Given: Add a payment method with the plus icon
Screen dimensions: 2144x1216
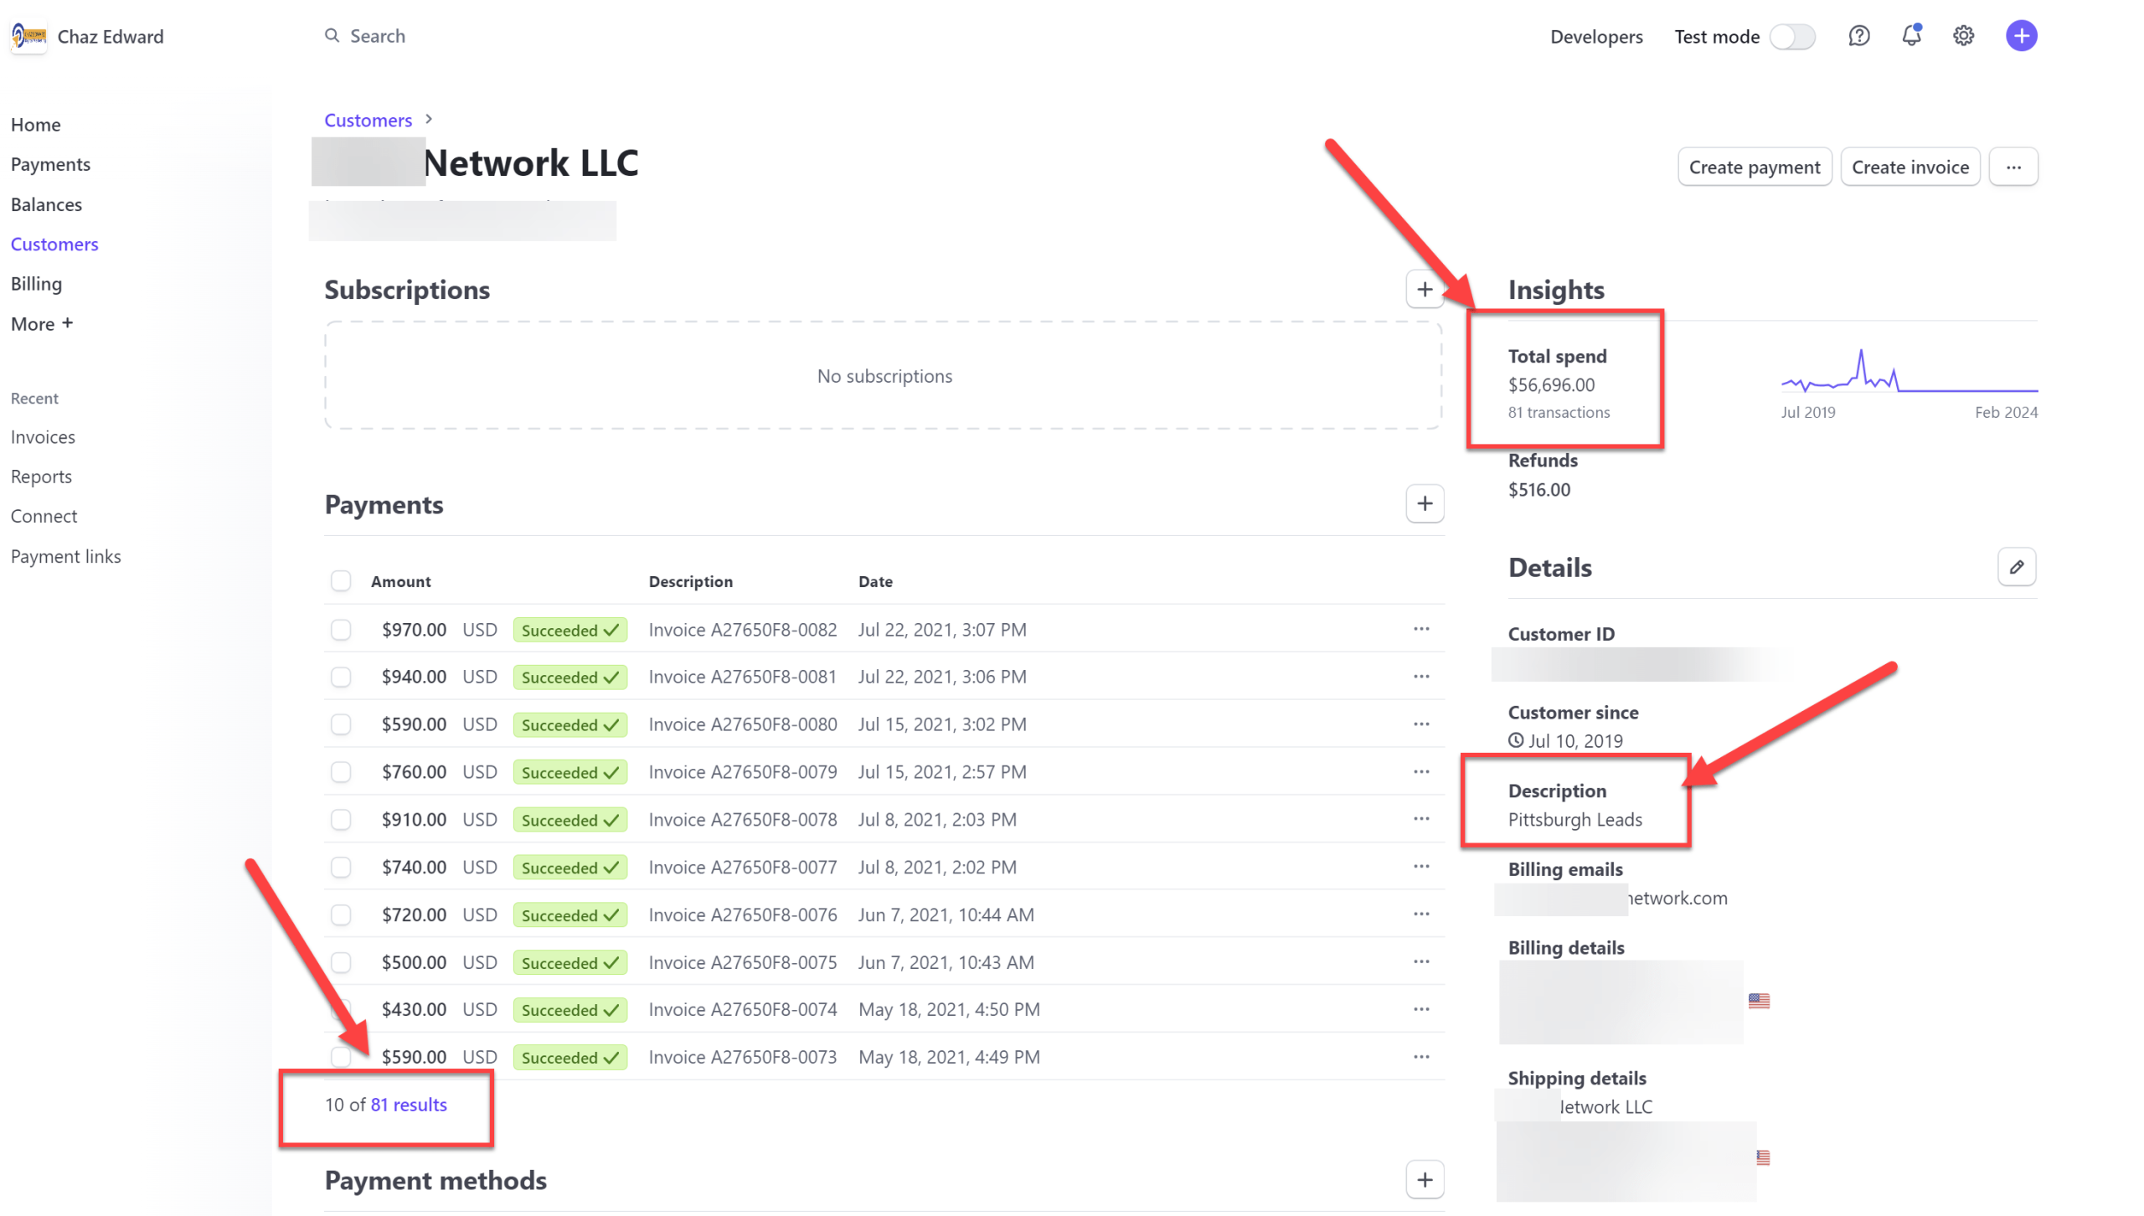Looking at the screenshot, I should [x=1424, y=1180].
